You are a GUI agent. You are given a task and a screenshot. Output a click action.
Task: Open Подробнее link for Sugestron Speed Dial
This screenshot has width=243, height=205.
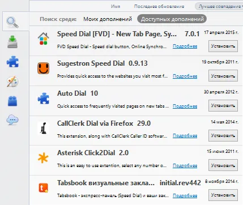click(185, 76)
